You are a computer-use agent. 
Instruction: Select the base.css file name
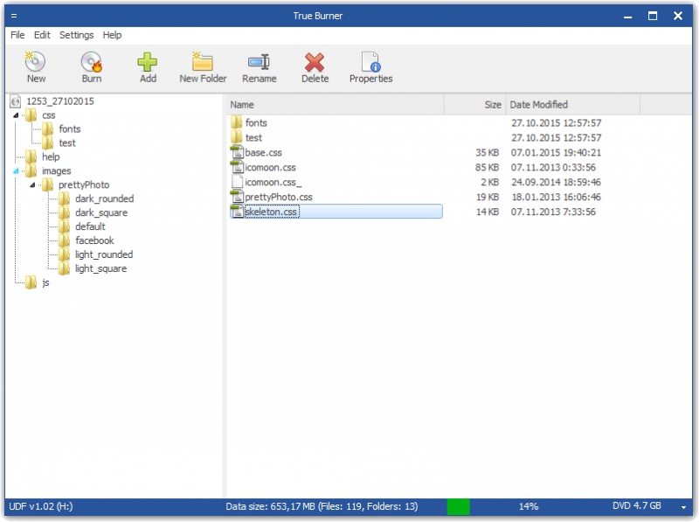(264, 153)
